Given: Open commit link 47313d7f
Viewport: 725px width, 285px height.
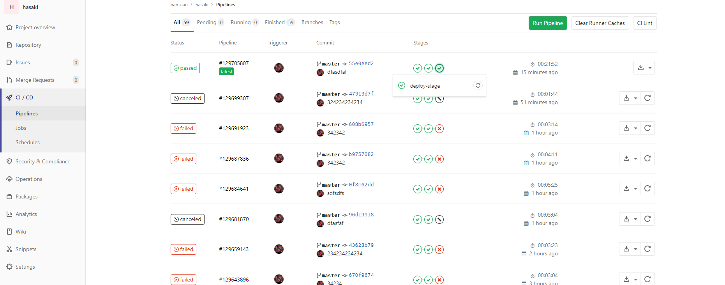Looking at the screenshot, I should (361, 94).
